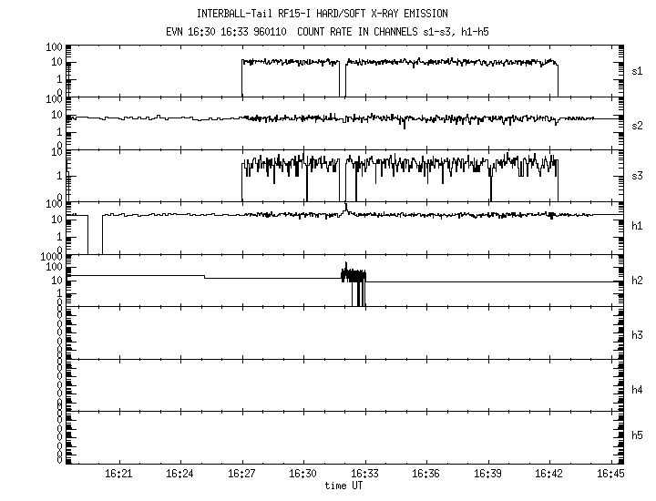The image size is (656, 501).
Task: Click the h2 burst spike in the plot
Action: pos(354,273)
